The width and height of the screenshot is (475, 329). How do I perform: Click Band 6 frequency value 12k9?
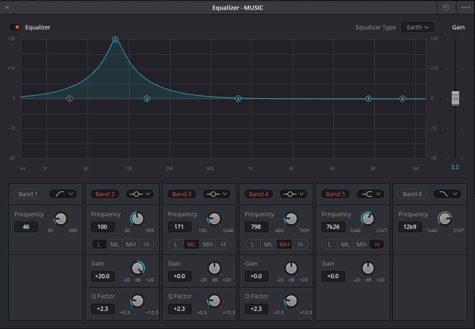pos(410,227)
